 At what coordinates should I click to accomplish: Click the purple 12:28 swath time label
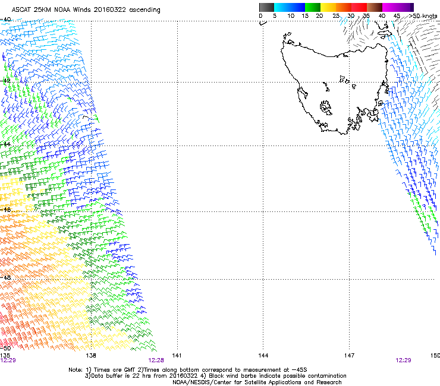coord(156,360)
